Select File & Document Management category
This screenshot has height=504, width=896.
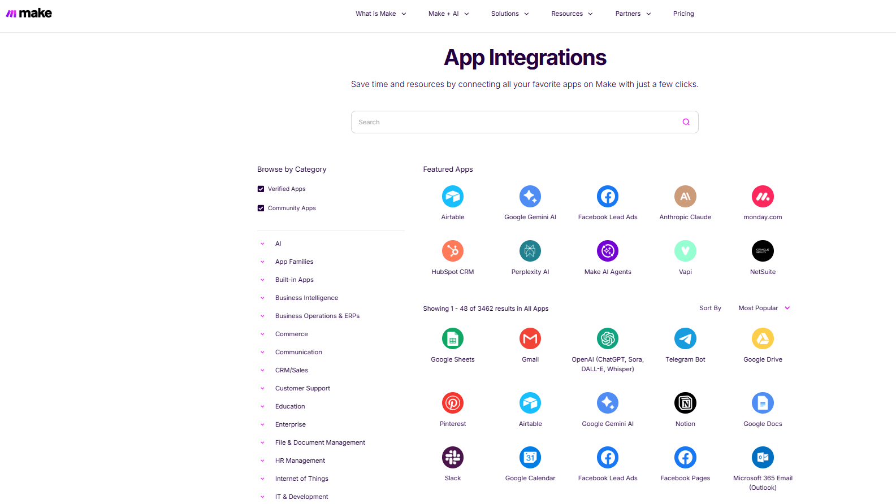click(320, 442)
